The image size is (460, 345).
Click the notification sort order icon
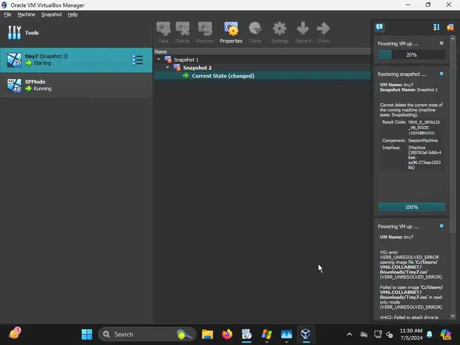[x=437, y=27]
